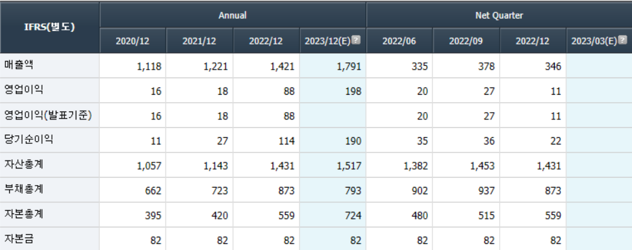Click the IFRS(별도) header cell
This screenshot has height=250, width=632.
(x=50, y=28)
